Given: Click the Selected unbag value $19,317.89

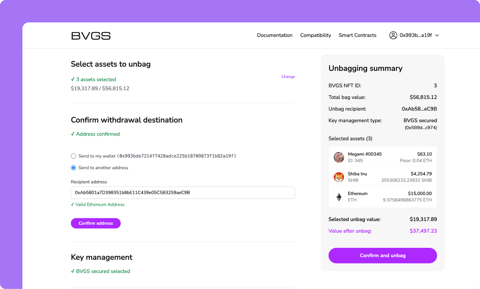Looking at the screenshot, I should point(423,219).
